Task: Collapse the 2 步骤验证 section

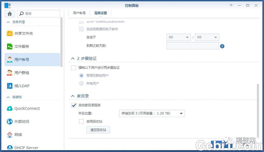Action: [73, 59]
